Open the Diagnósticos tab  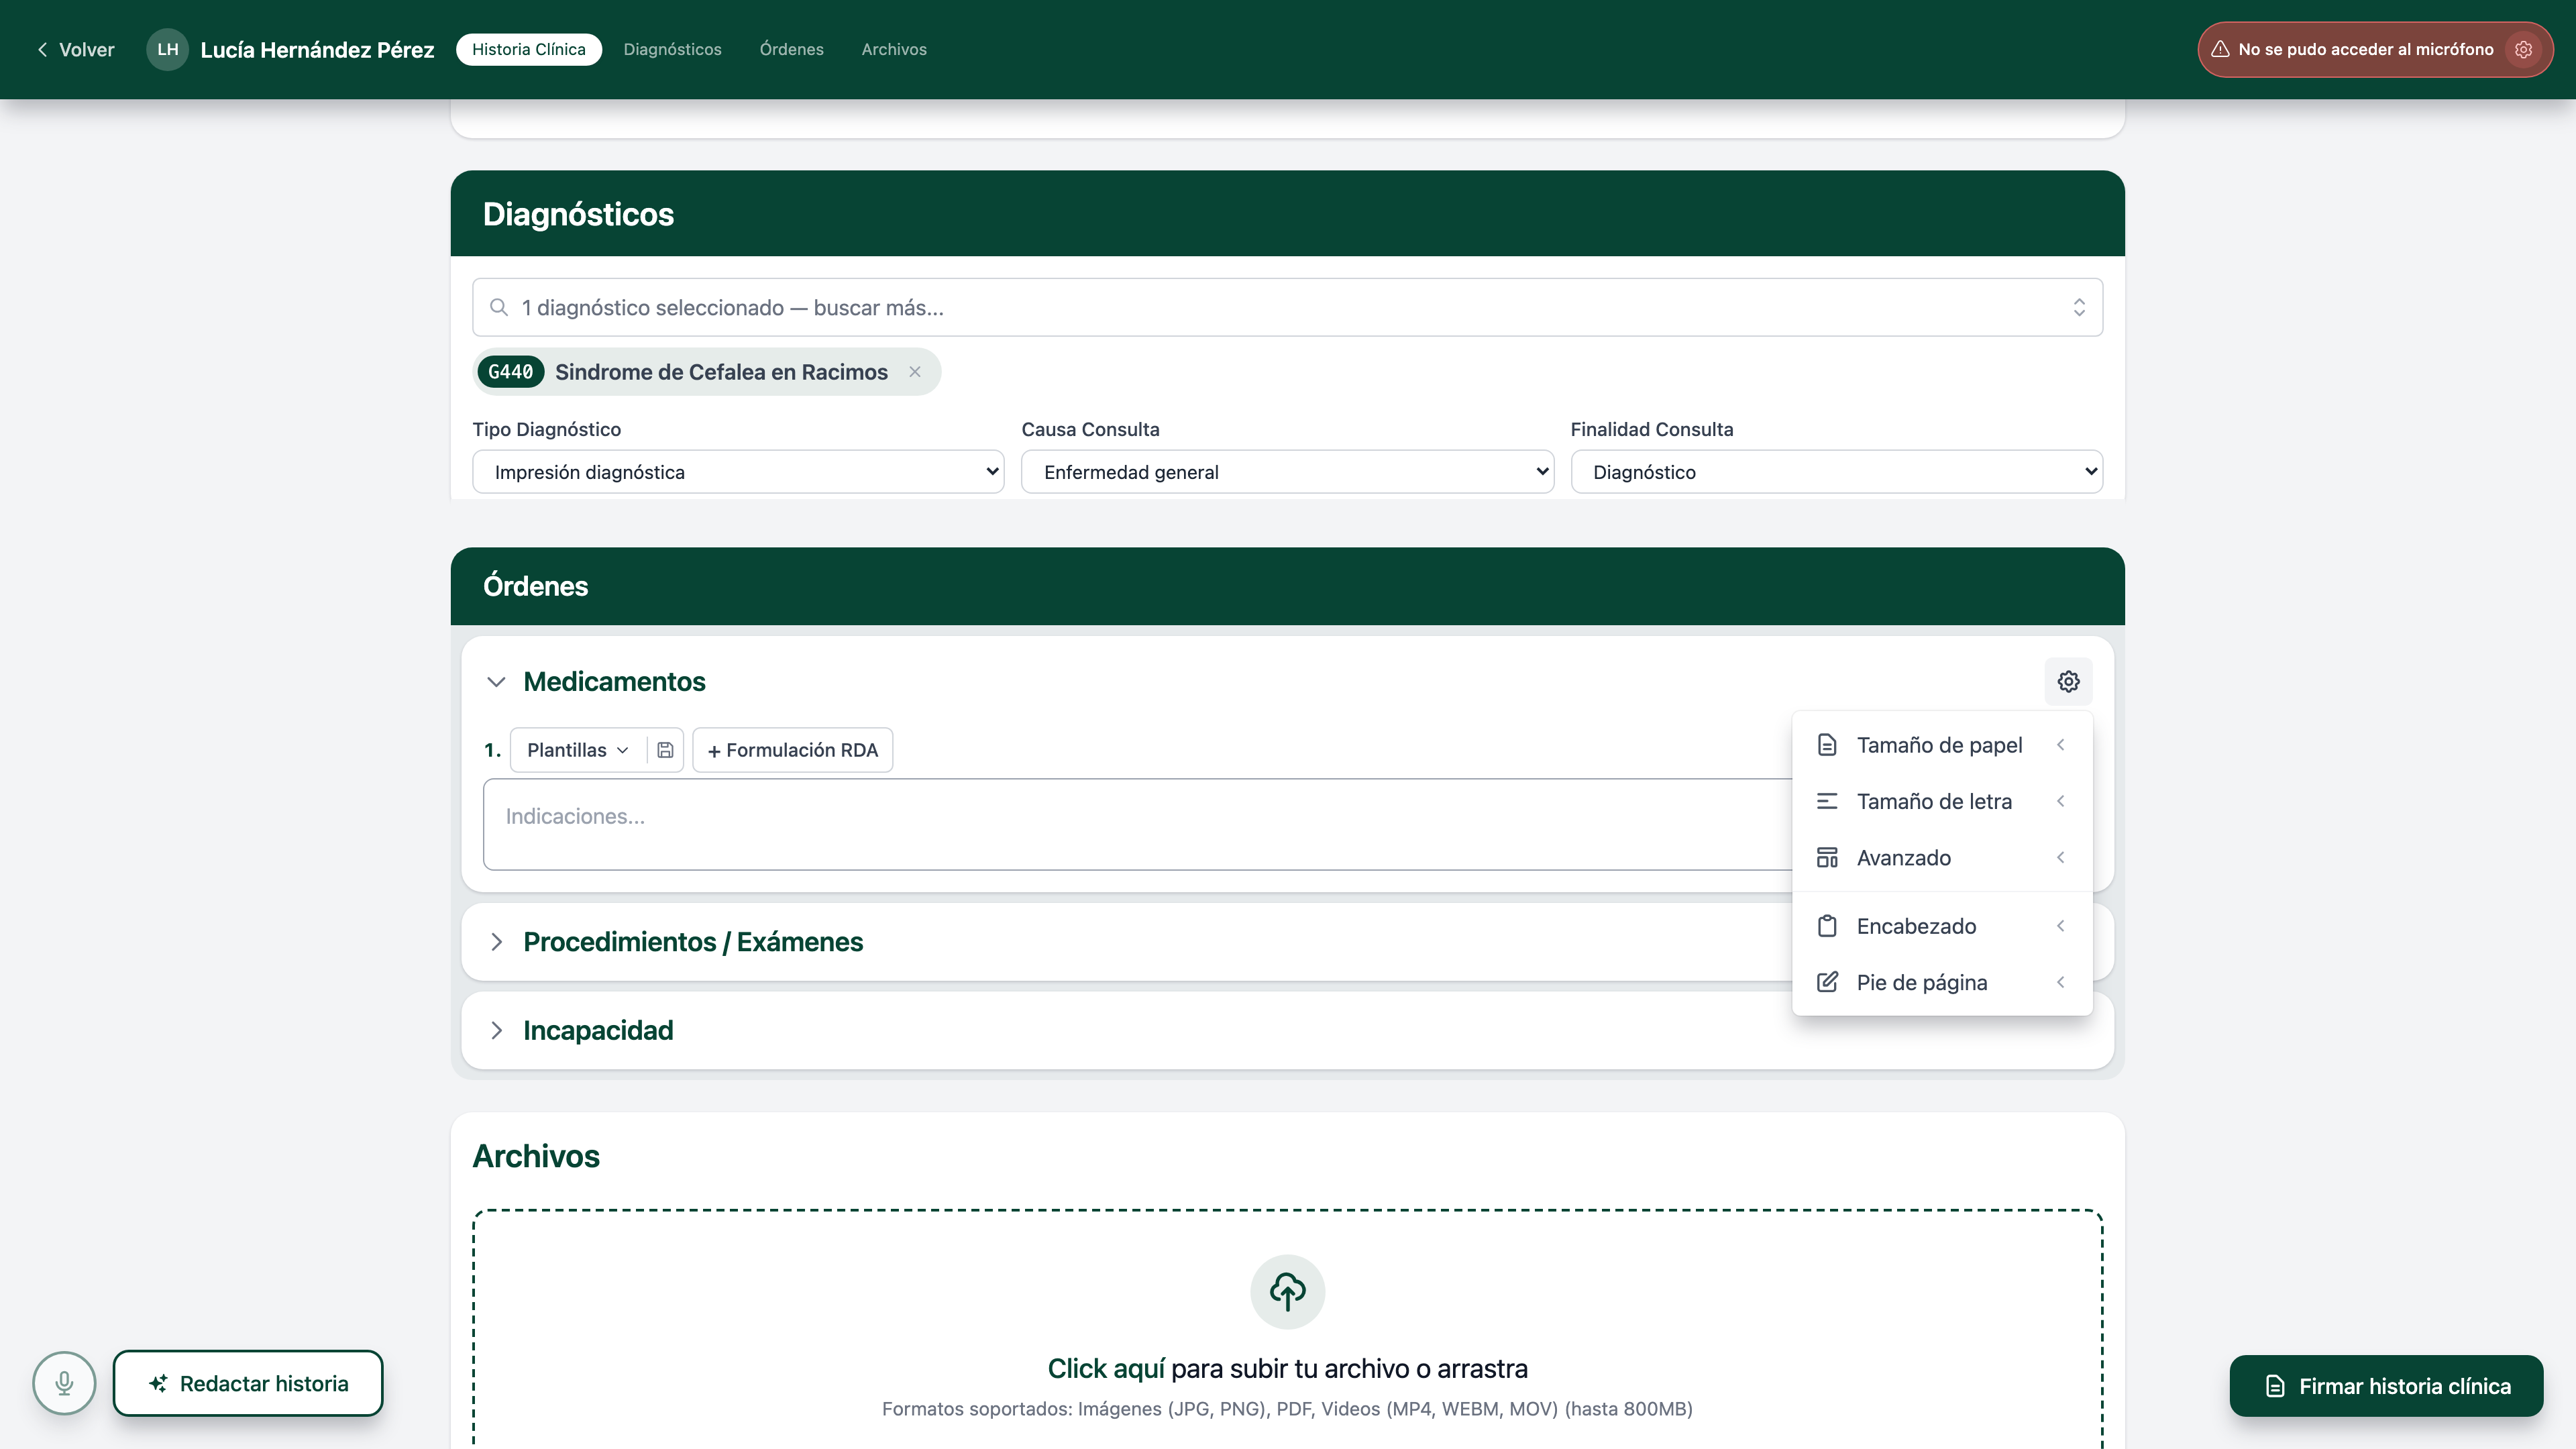pyautogui.click(x=672, y=49)
